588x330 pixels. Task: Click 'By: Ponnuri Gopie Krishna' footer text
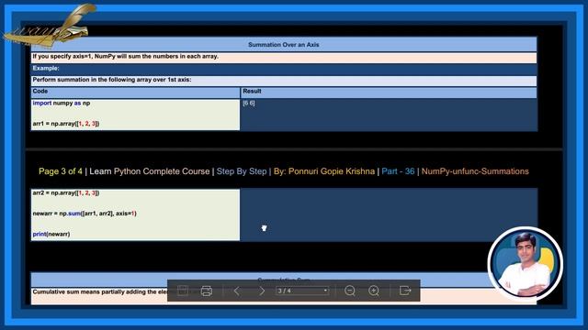tap(324, 171)
